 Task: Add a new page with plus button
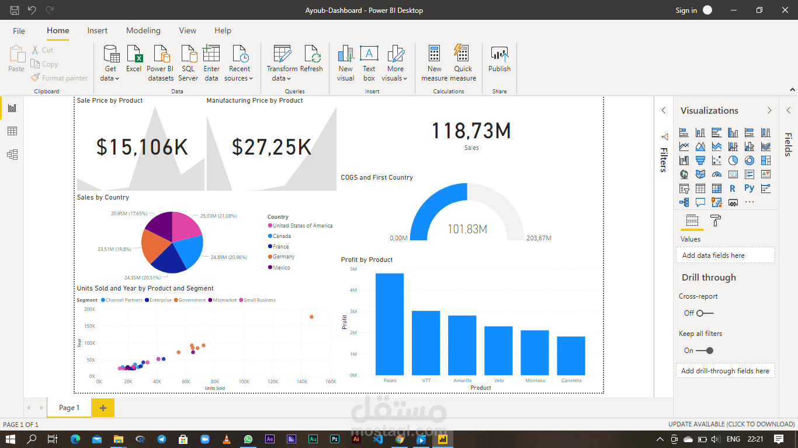[103, 408]
